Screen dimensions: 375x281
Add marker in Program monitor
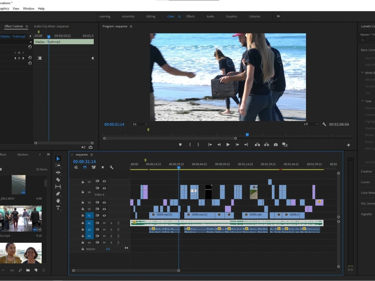click(x=180, y=145)
